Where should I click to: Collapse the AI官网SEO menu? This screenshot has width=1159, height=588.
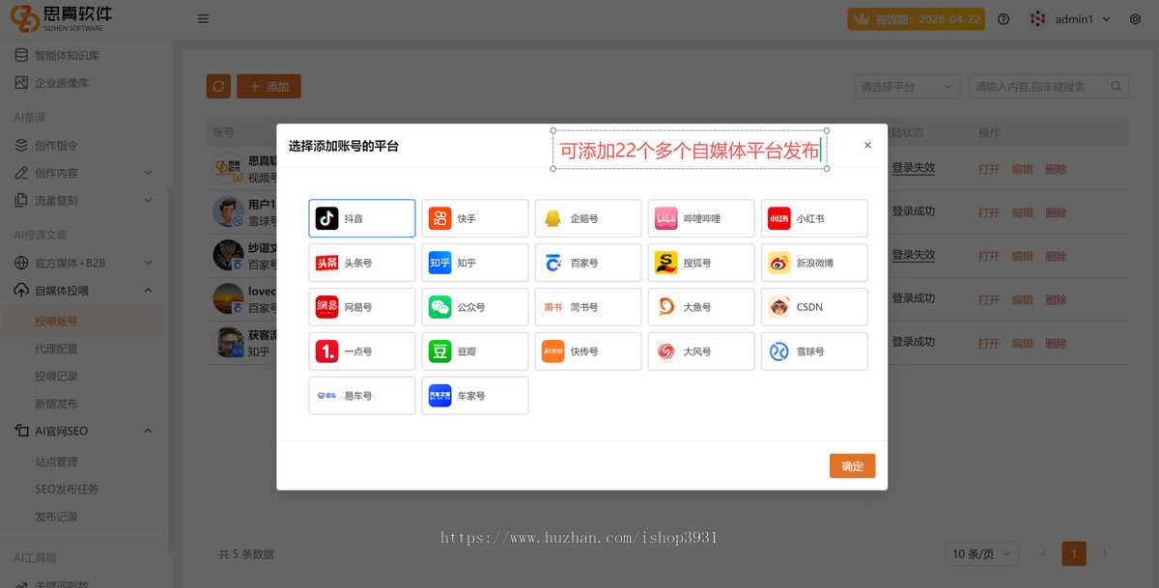pyautogui.click(x=85, y=431)
